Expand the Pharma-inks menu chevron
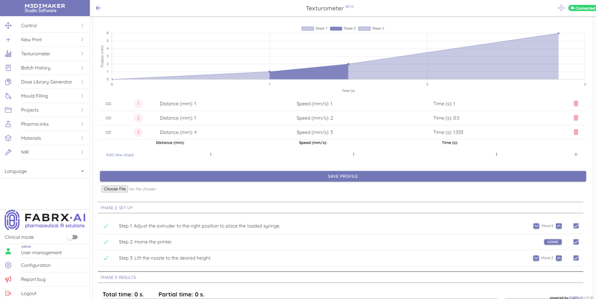The height and width of the screenshot is (299, 596). click(82, 124)
